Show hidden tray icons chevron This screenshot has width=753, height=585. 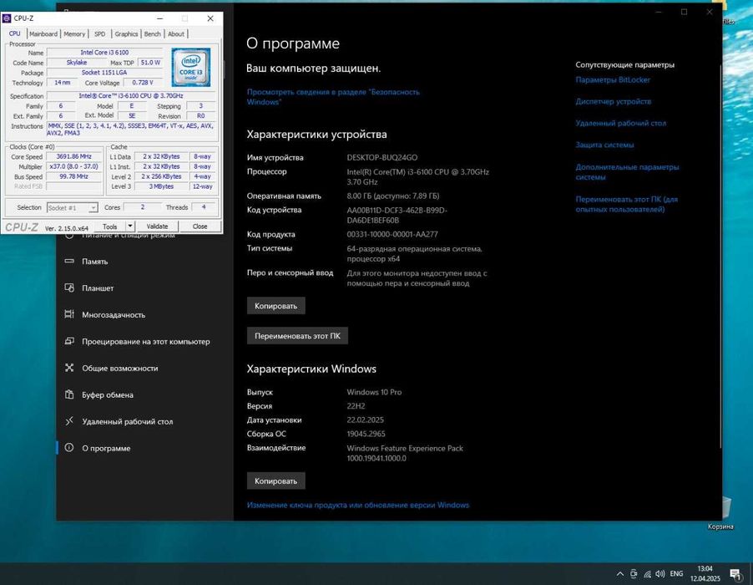(620, 573)
